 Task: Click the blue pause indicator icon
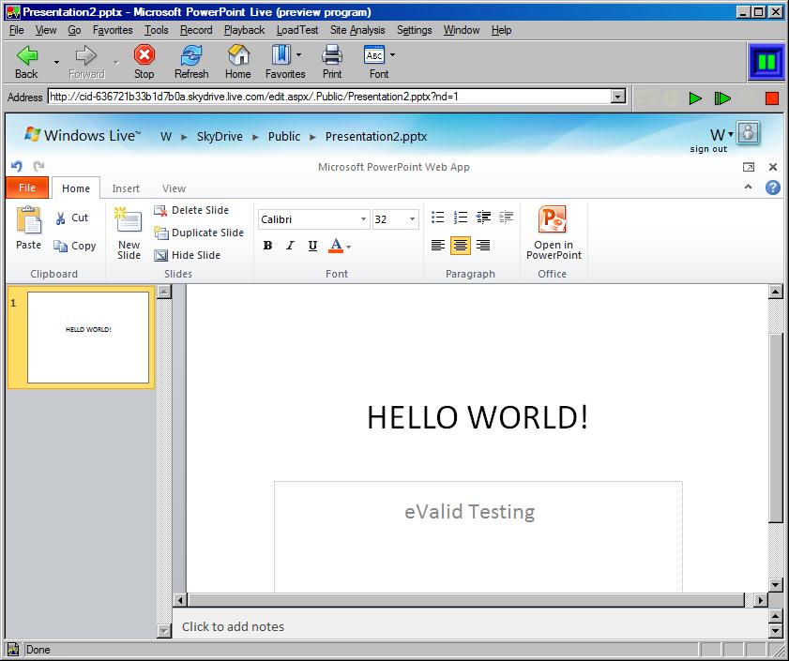(x=766, y=62)
